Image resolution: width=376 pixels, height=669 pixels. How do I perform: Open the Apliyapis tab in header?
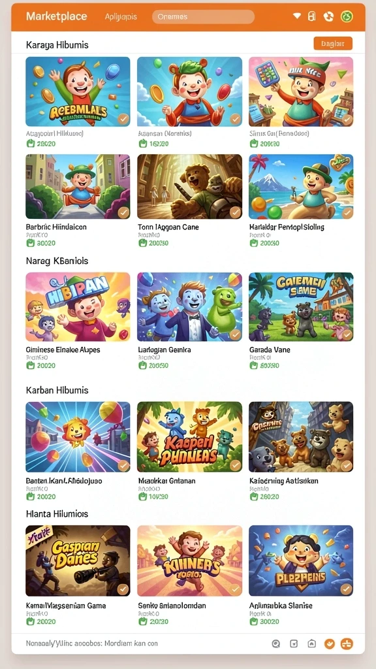[x=121, y=16]
